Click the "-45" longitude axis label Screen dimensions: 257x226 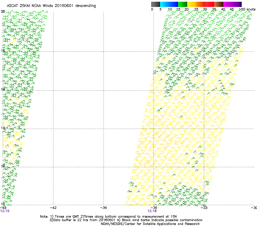(x=3, y=208)
